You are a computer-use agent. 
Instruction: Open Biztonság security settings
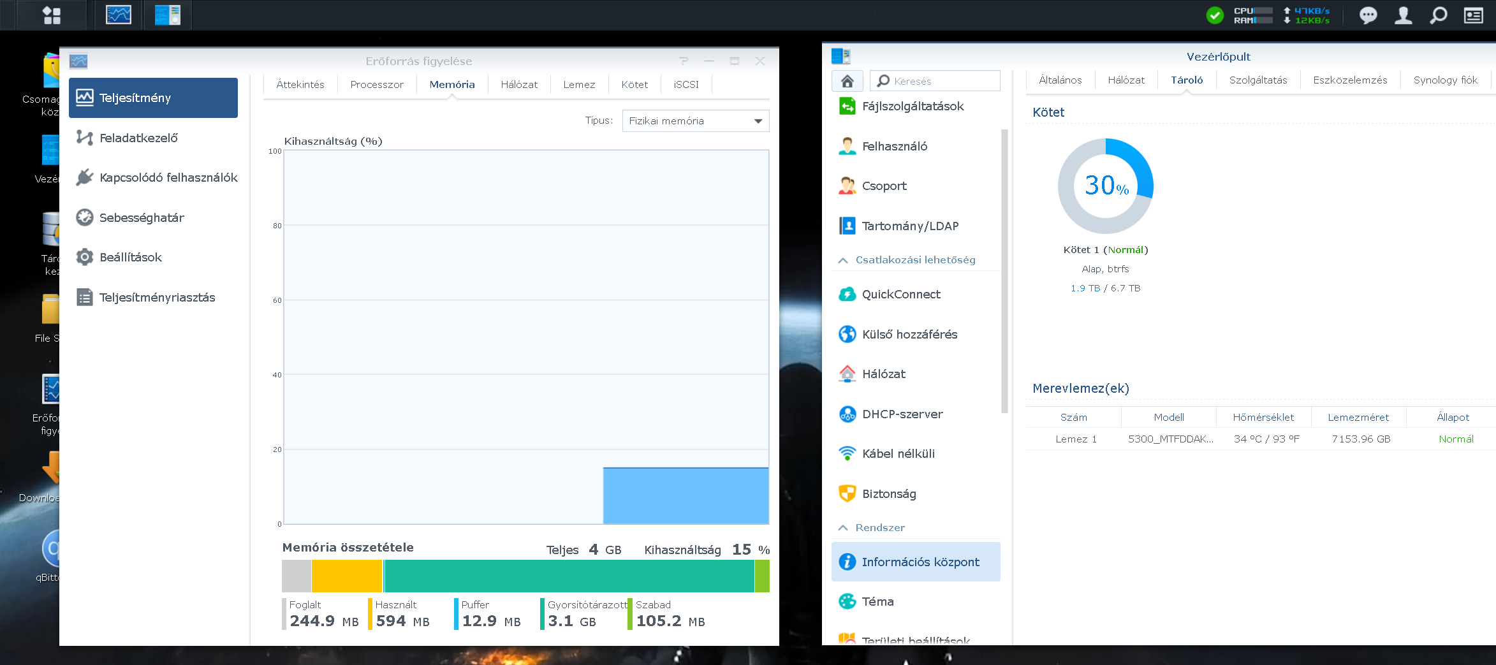click(x=888, y=493)
